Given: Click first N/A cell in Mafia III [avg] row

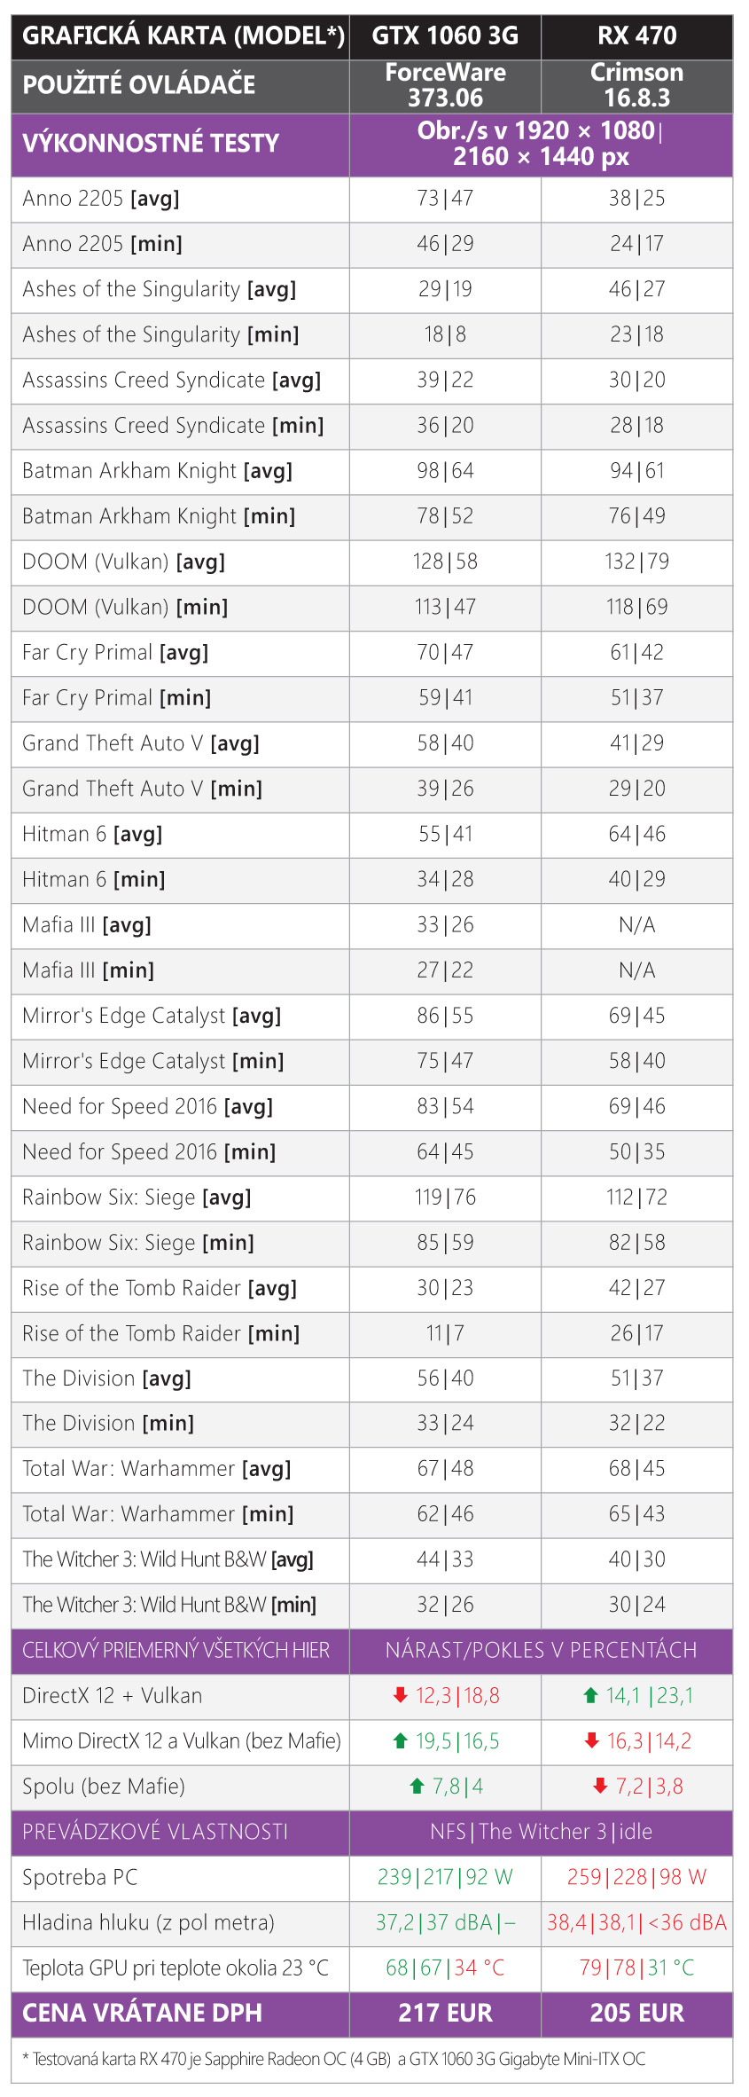Looking at the screenshot, I should pyautogui.click(x=636, y=925).
